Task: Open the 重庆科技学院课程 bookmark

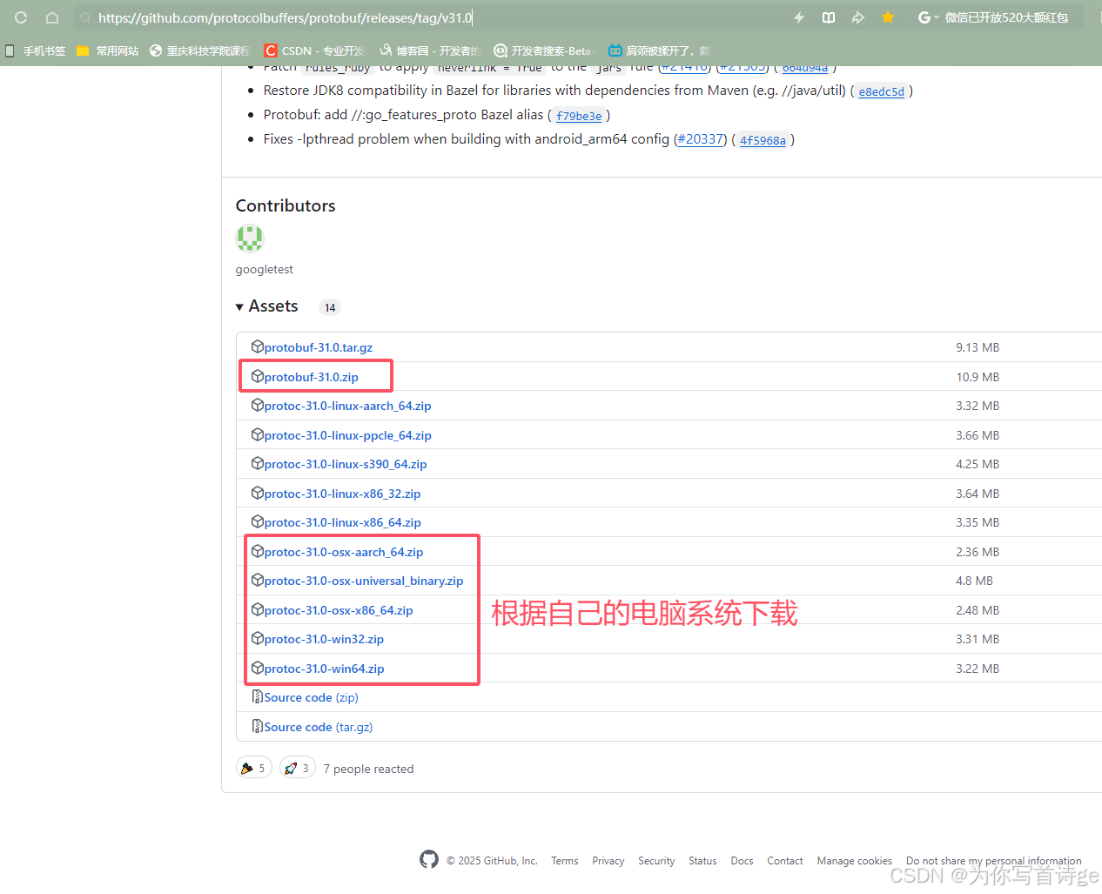Action: click(x=200, y=50)
